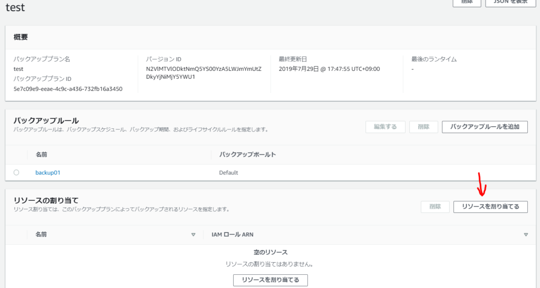540x288 pixels.
Task: Click リソースを割り当てる in the section header
Action: 490,207
